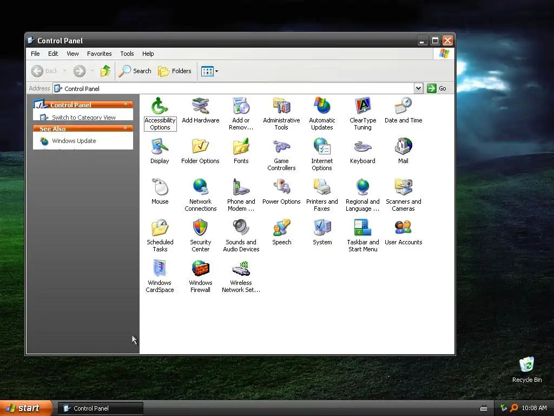Open the Start menu

click(26, 408)
